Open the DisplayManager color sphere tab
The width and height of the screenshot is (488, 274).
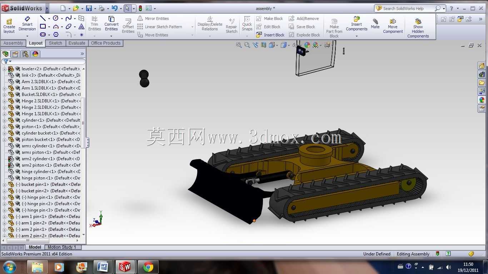[35, 54]
